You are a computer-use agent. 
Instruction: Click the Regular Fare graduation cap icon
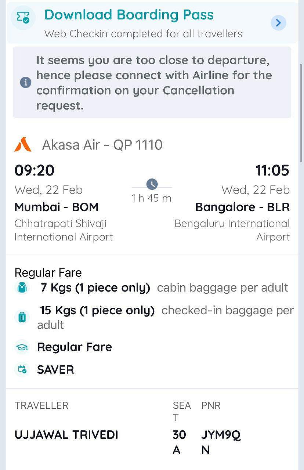coord(22,347)
